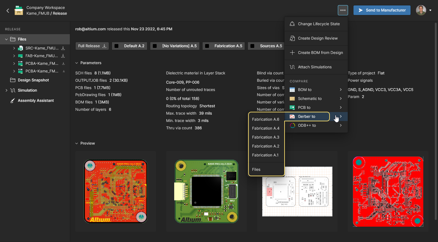Click the green PCB icon
Viewport: 438px width, 242px height.
coord(292,108)
